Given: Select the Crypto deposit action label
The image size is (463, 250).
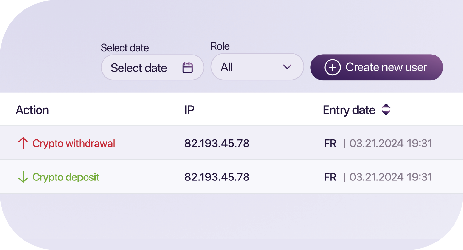Looking at the screenshot, I should (x=66, y=177).
